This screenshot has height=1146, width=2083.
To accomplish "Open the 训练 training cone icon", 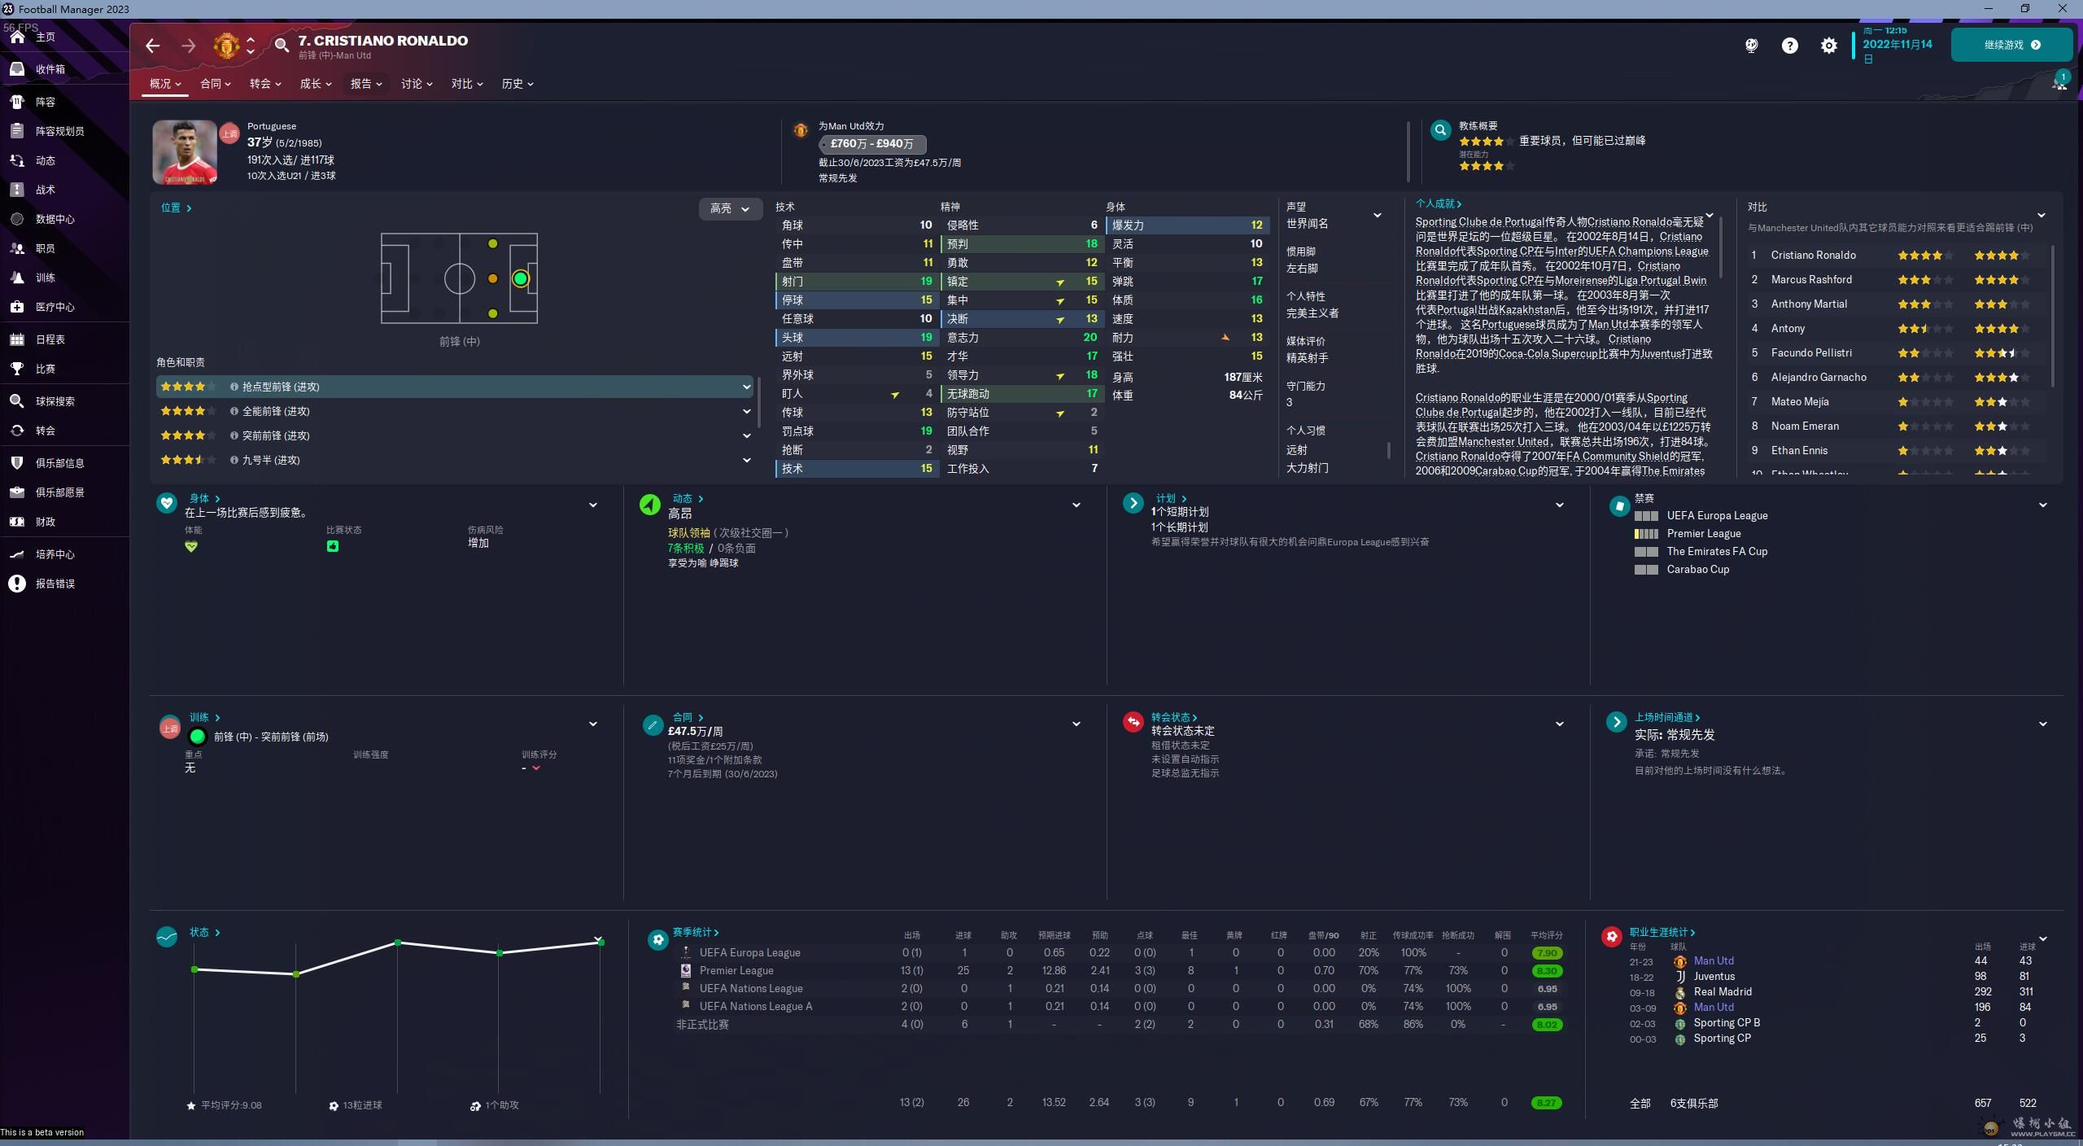I will pyautogui.click(x=17, y=278).
